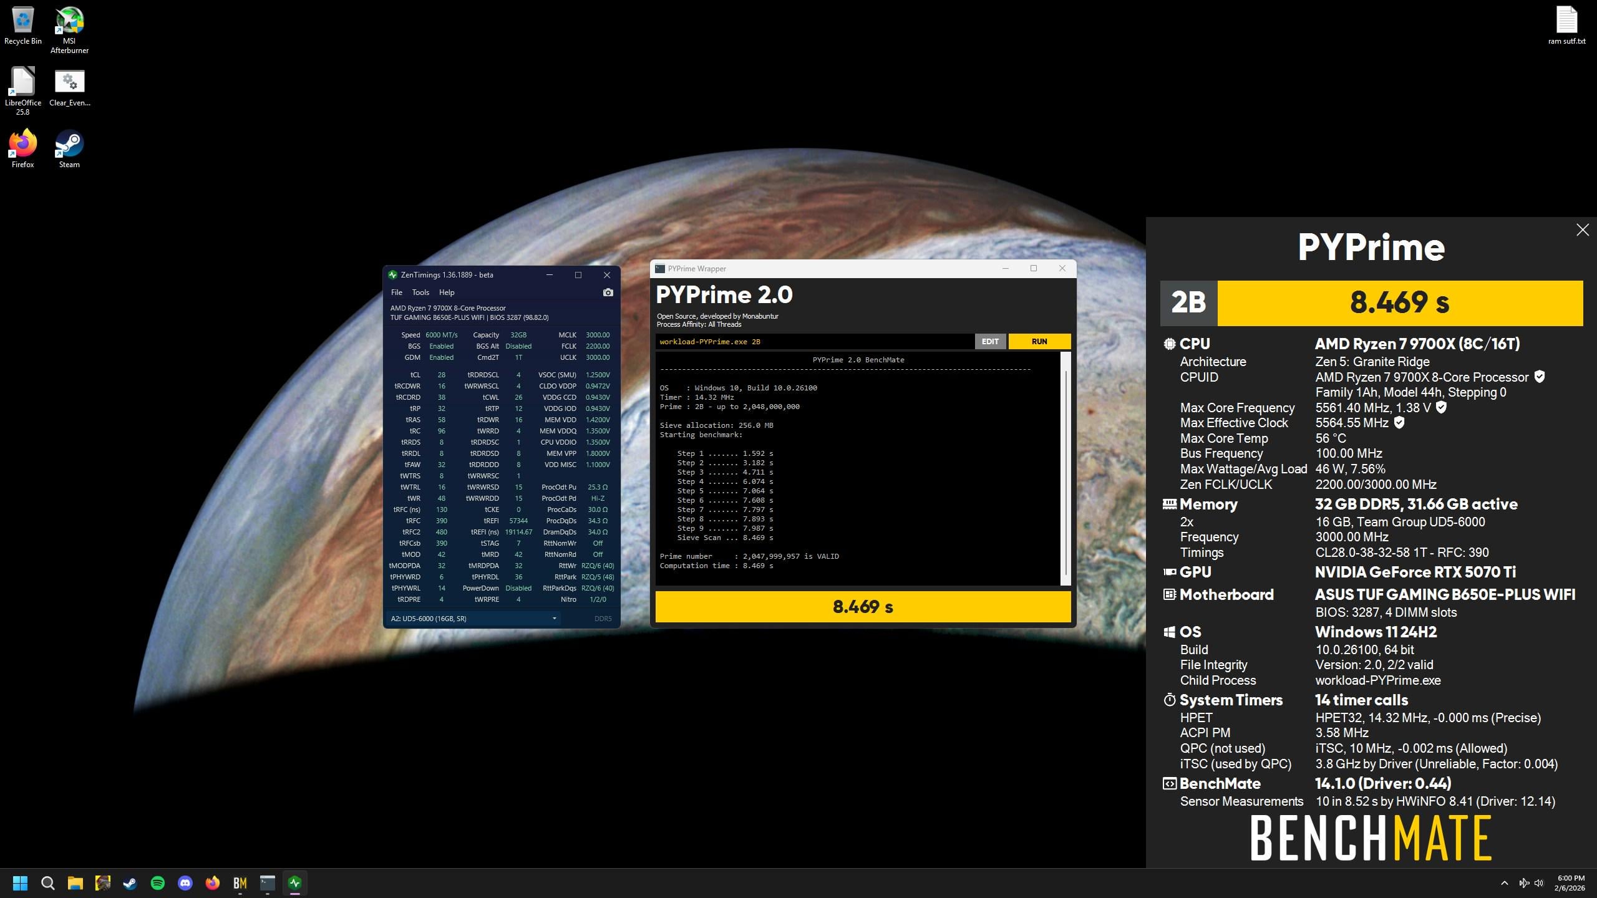Expand the A2: UD5-6000 DIMM dropdown

(x=553, y=619)
